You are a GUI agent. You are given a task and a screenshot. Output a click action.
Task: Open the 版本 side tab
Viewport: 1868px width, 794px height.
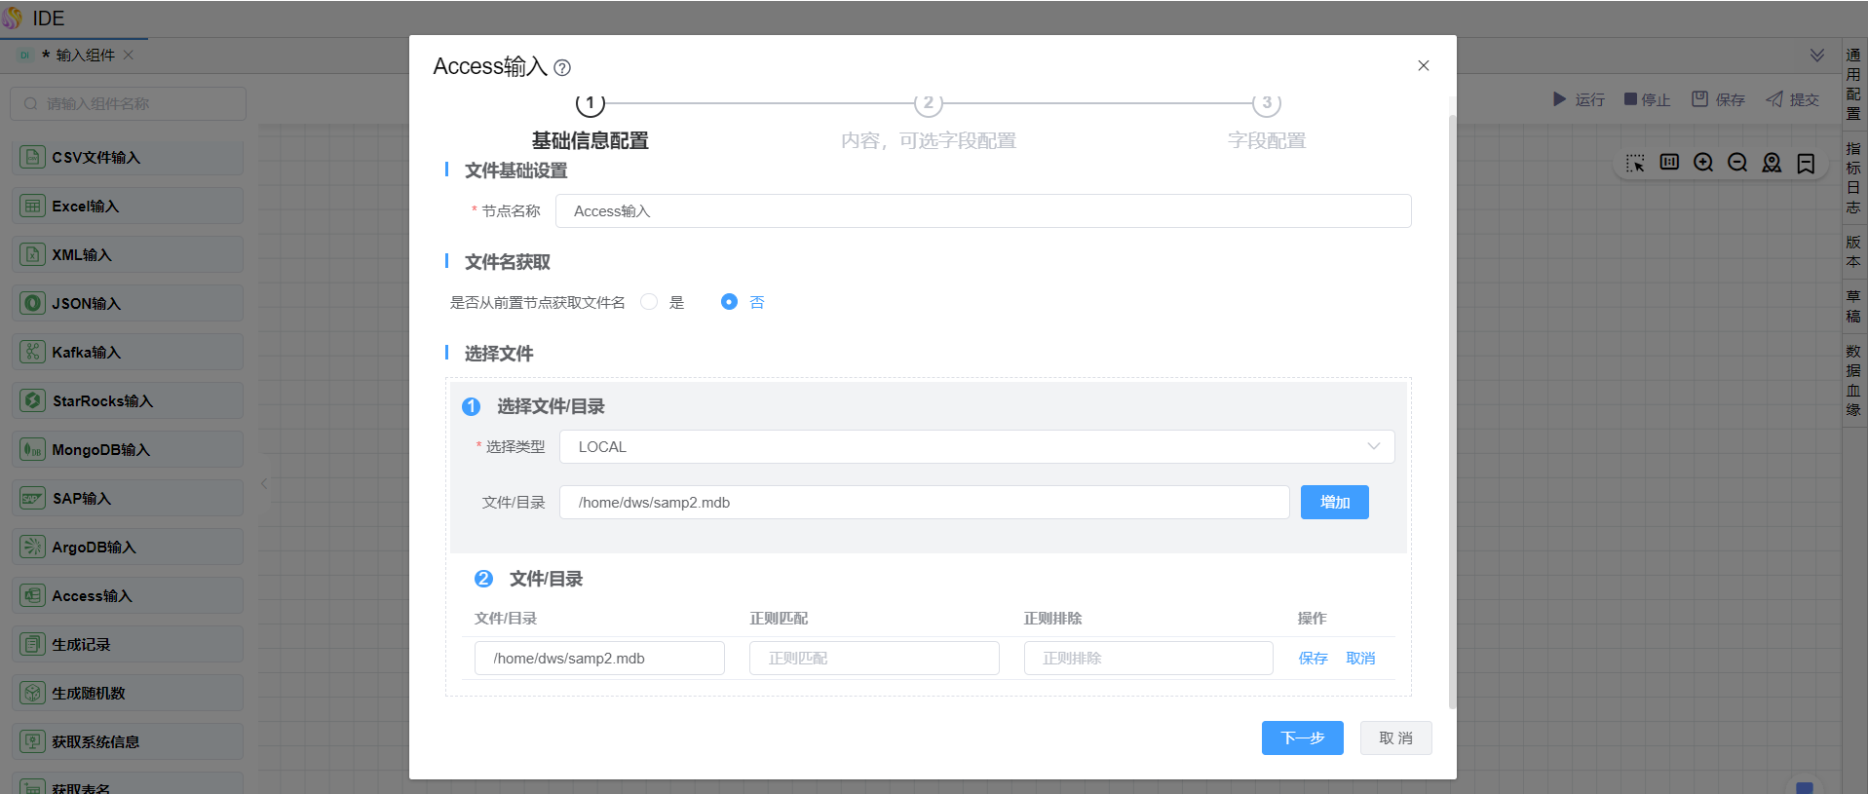tap(1853, 251)
